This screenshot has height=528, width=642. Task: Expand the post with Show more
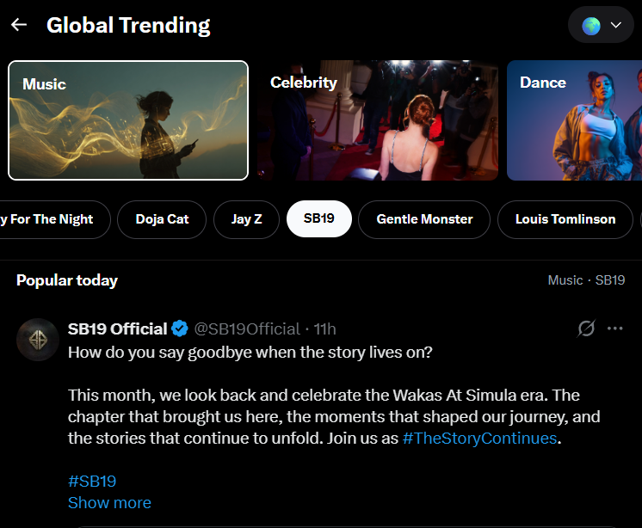pyautogui.click(x=109, y=503)
